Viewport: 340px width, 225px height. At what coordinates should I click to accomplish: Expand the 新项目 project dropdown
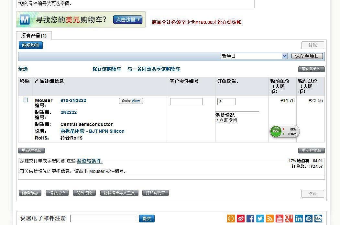tap(254, 56)
